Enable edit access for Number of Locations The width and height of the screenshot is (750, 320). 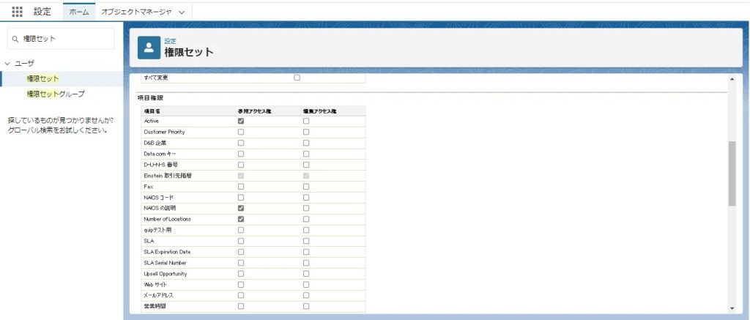tap(306, 219)
